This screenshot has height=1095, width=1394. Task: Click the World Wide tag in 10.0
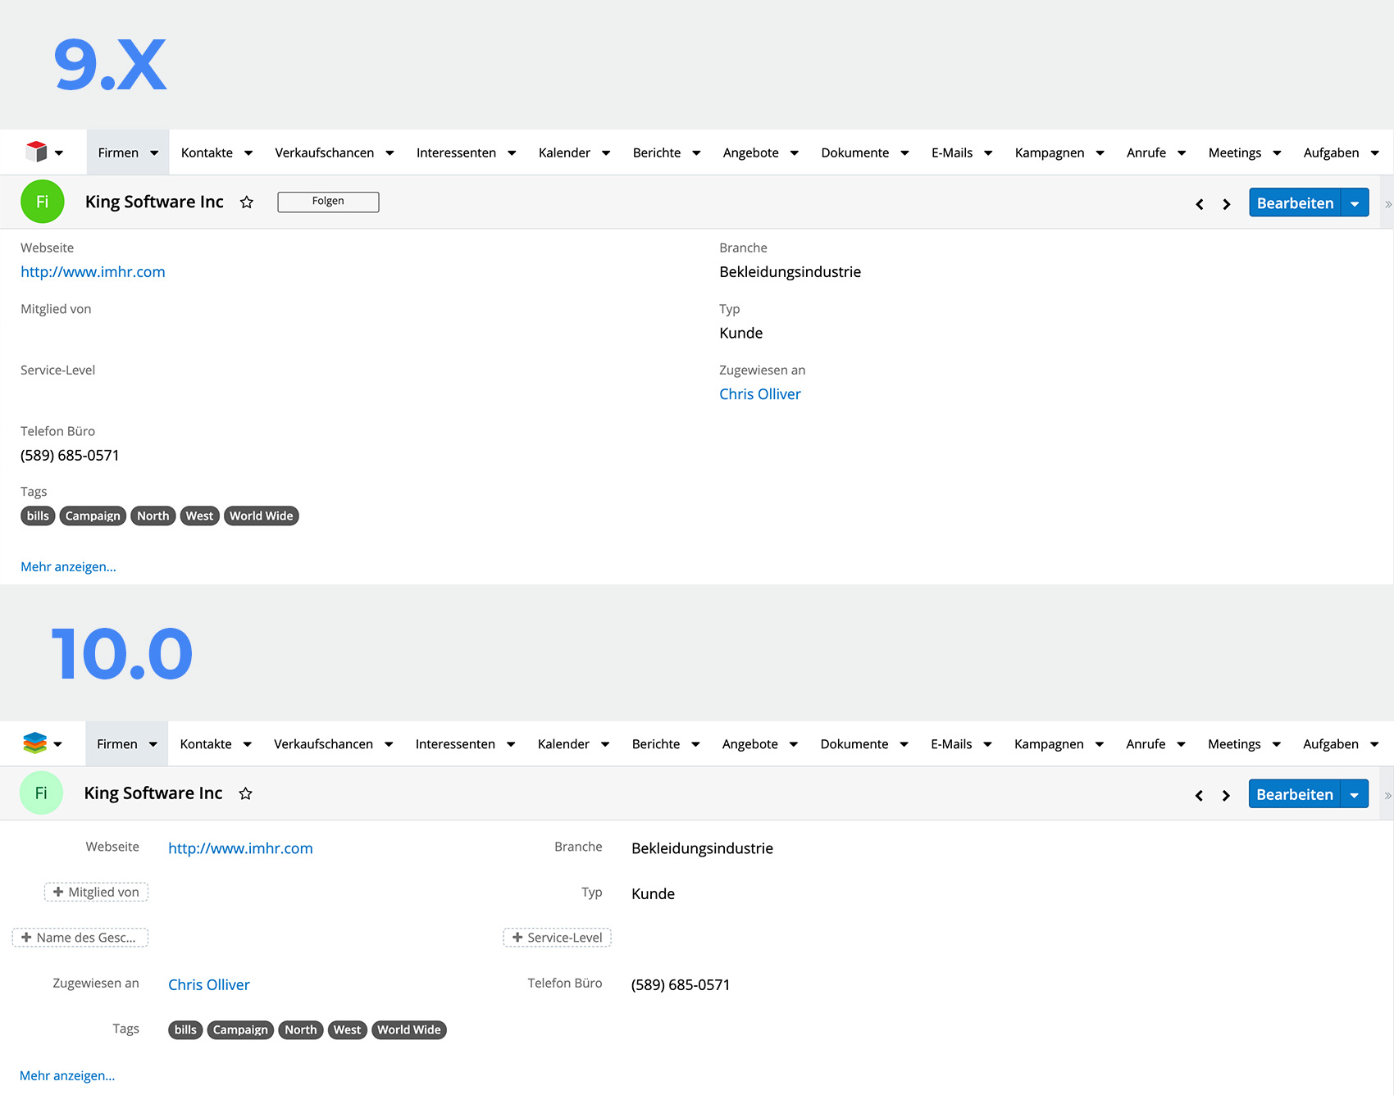[408, 1030]
